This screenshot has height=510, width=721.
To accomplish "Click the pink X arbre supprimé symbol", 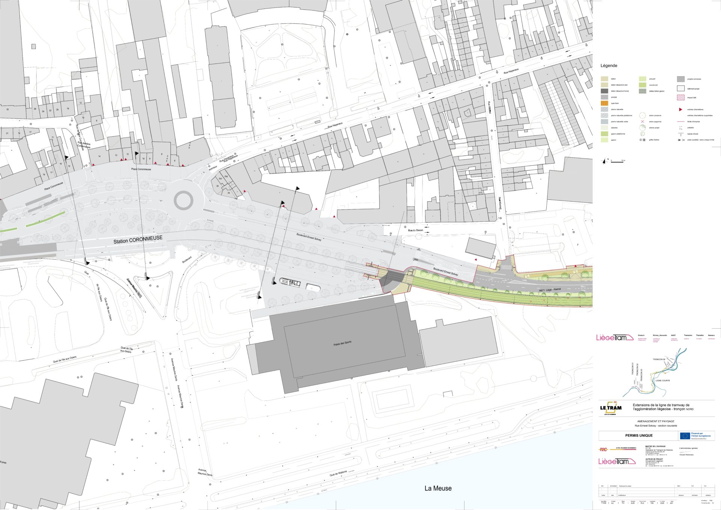I will pyautogui.click(x=643, y=122).
